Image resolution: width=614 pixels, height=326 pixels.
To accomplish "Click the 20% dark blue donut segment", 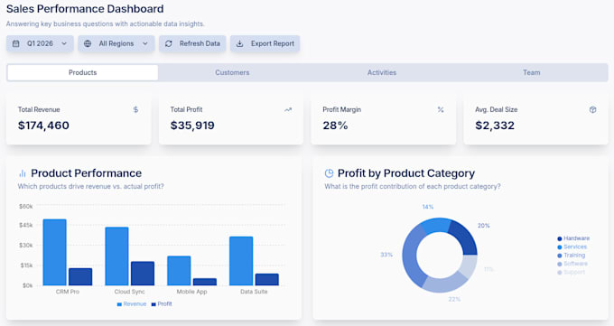I will point(465,238).
